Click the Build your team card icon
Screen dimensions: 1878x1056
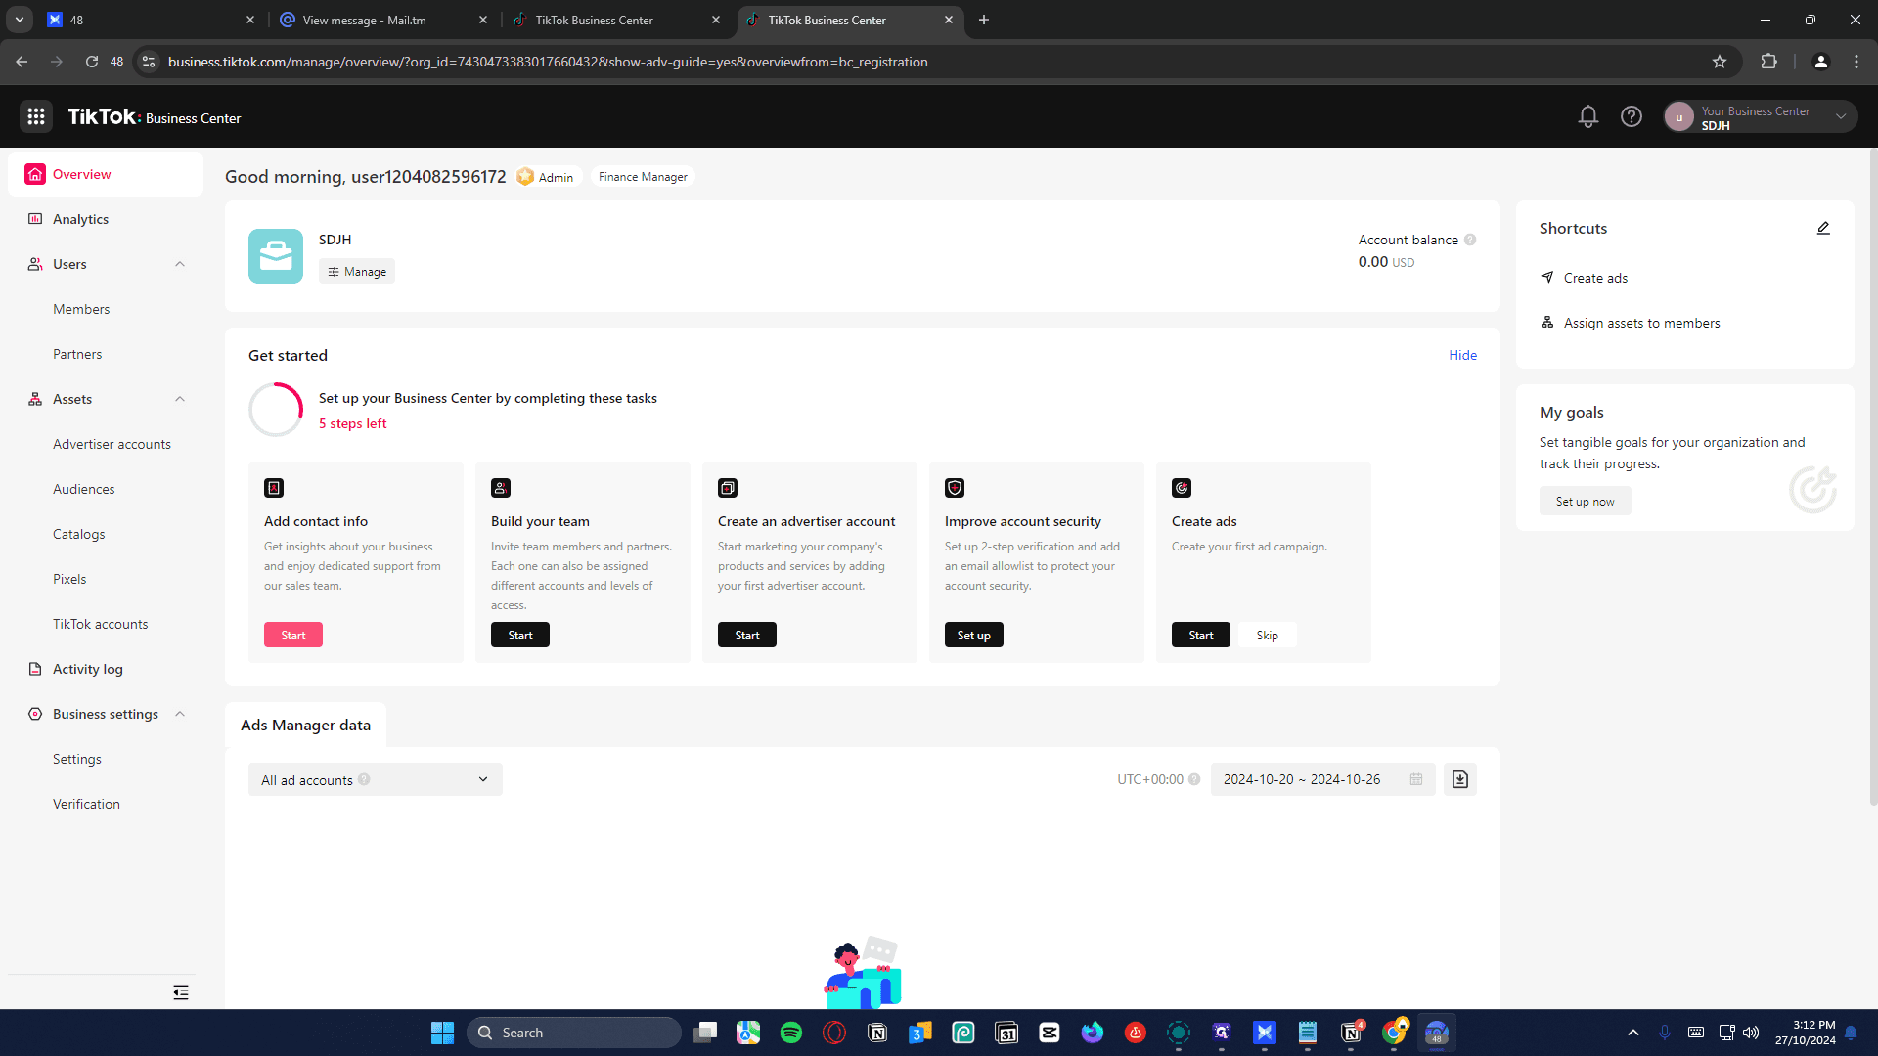coord(501,488)
